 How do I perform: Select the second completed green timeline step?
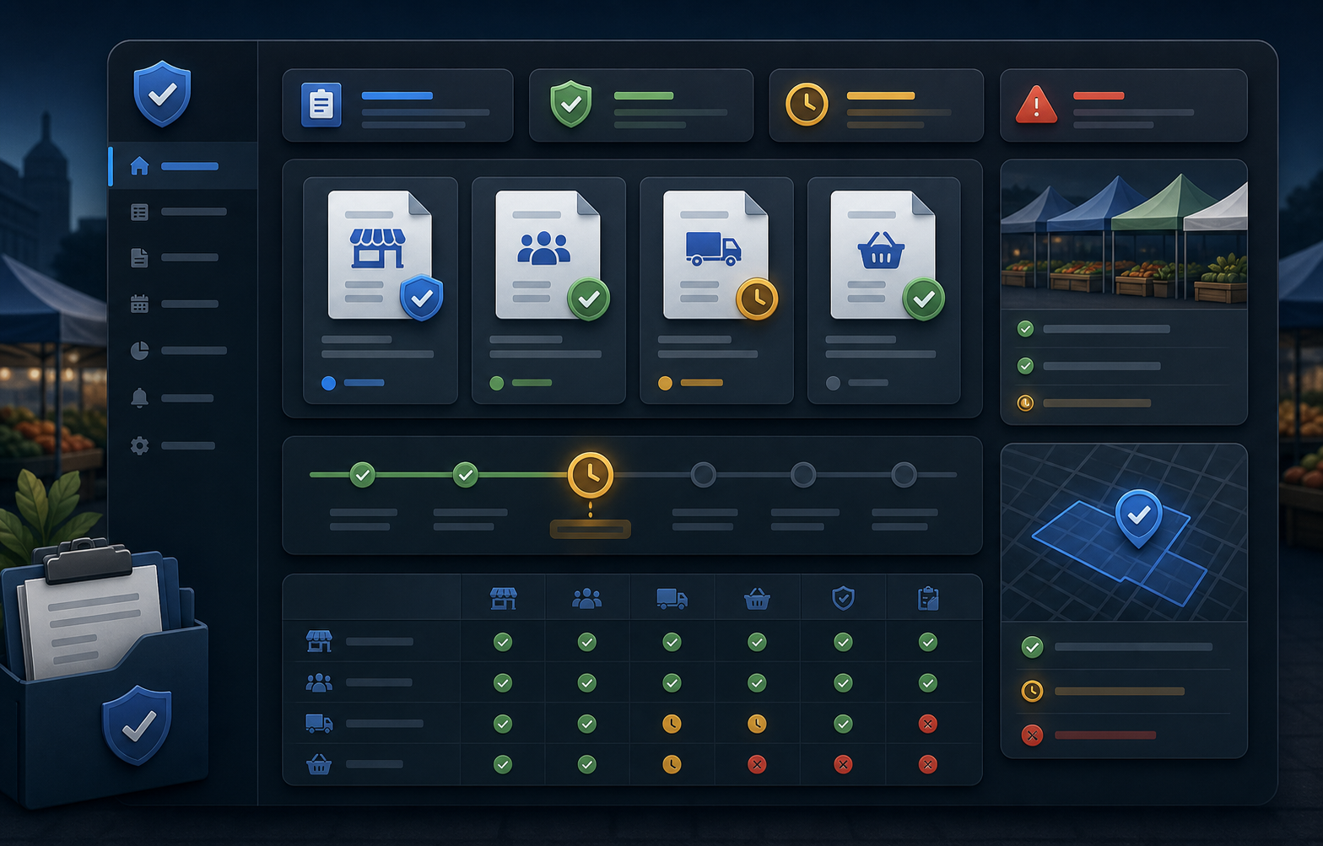(465, 475)
